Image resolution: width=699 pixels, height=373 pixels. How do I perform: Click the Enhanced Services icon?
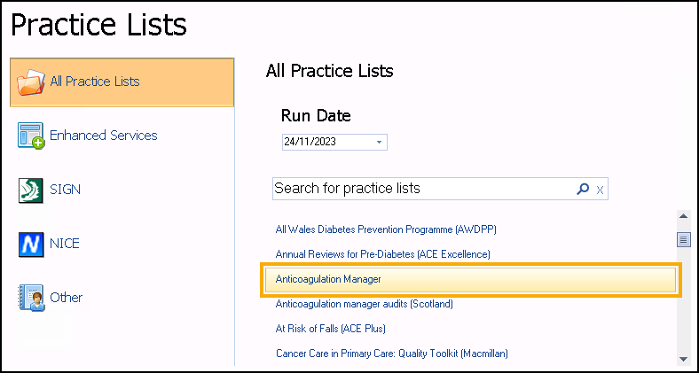click(31, 136)
